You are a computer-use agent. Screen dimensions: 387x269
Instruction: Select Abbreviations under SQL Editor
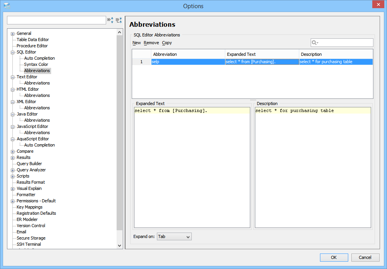point(37,71)
